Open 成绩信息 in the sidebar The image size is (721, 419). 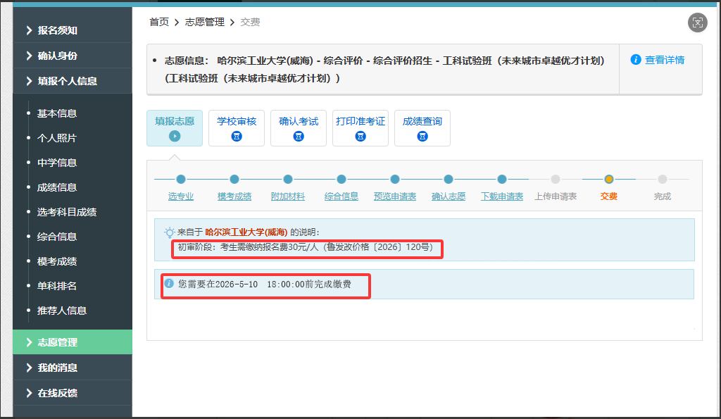pyautogui.click(x=56, y=187)
